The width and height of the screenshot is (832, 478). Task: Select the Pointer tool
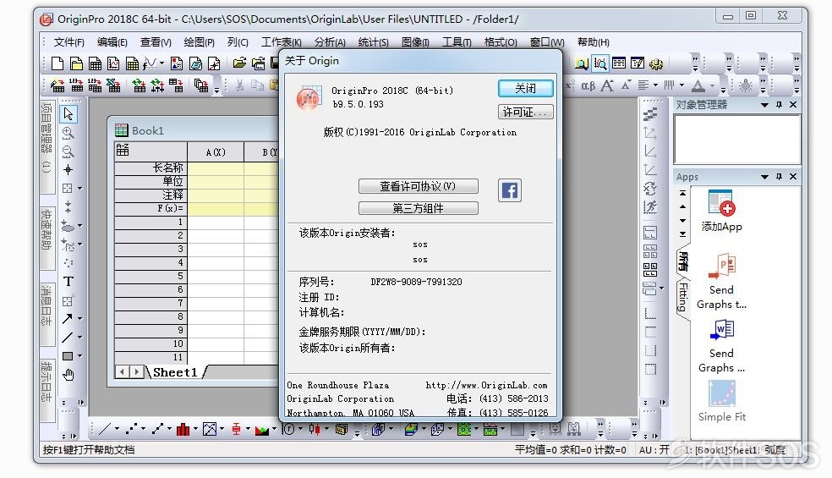pyautogui.click(x=68, y=113)
